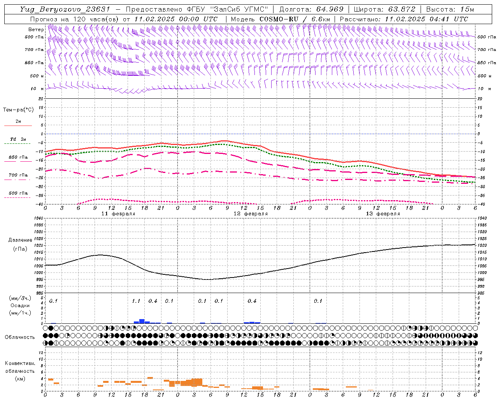The height and width of the screenshot is (398, 498).
Task: Click the 'Ветер' wind panel label
Action: [36, 30]
